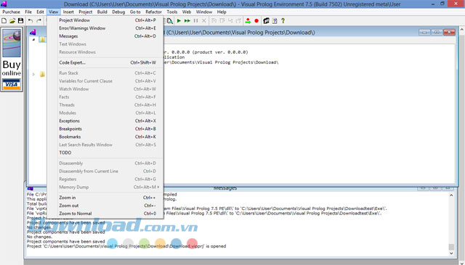The width and height of the screenshot is (465, 265).
Task: Close the open View menu
Action: point(53,12)
